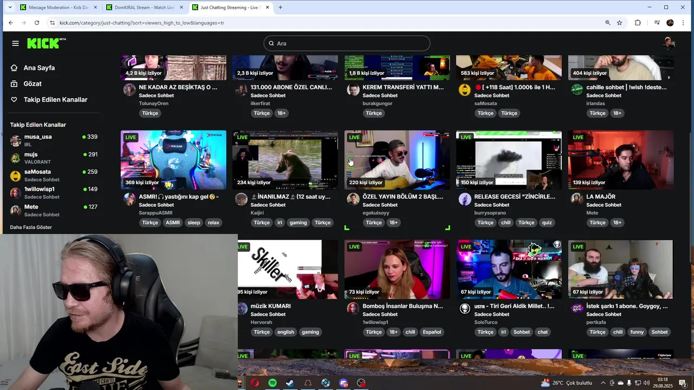Bookmark this page with star icon
Image resolution: width=694 pixels, height=390 pixels.
619,23
